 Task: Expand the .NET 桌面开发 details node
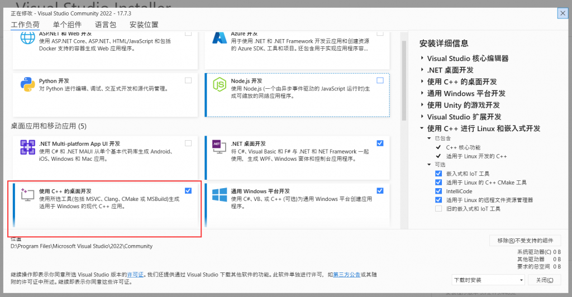tap(422, 70)
